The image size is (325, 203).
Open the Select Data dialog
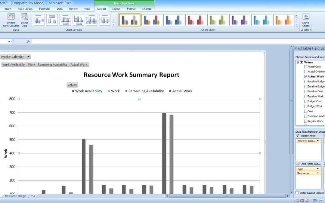pos(24,17)
